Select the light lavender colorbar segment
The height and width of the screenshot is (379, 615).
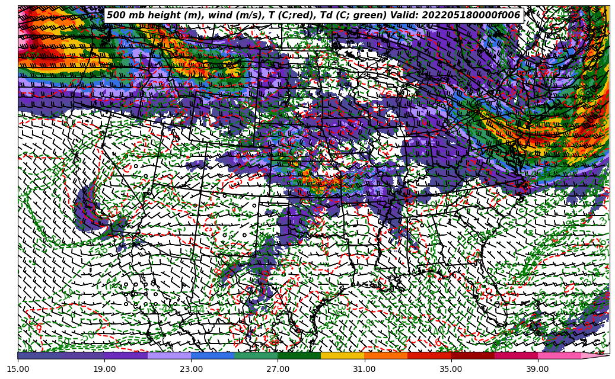(169, 356)
